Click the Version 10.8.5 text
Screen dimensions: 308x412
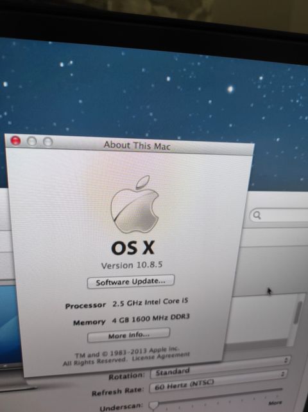[x=132, y=265]
